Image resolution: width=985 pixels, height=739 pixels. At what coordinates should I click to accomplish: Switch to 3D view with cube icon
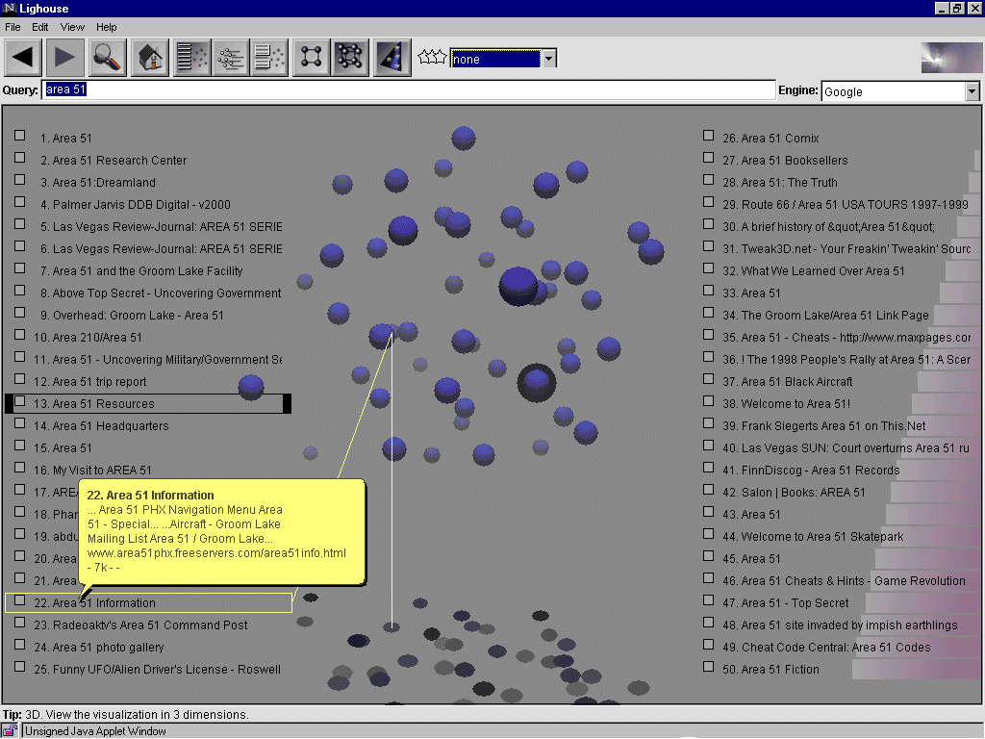349,58
